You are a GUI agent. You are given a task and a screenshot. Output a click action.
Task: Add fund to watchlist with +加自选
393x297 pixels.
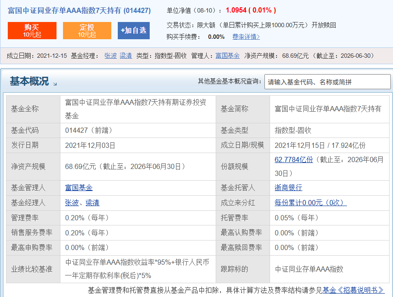(x=134, y=31)
